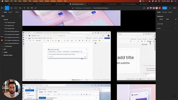Expand the Pen tool options arrow
178x100 pixels.
[22, 8]
